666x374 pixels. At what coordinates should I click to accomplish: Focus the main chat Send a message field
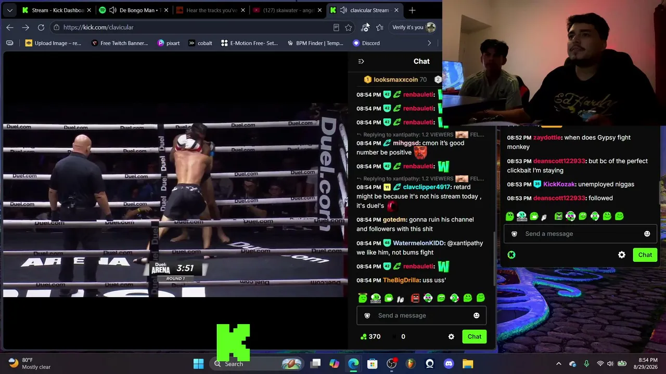tap(421, 315)
